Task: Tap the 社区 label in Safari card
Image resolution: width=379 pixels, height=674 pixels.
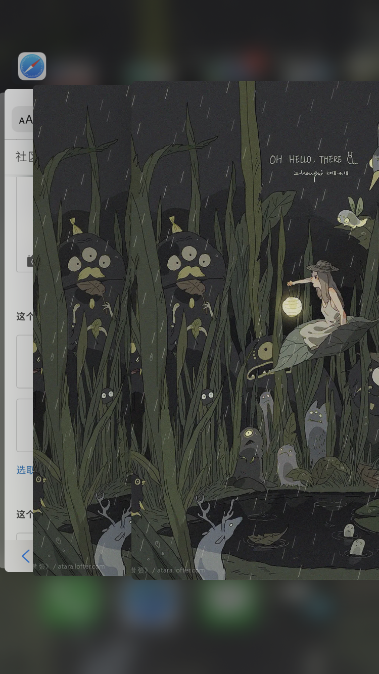Action: (x=24, y=157)
